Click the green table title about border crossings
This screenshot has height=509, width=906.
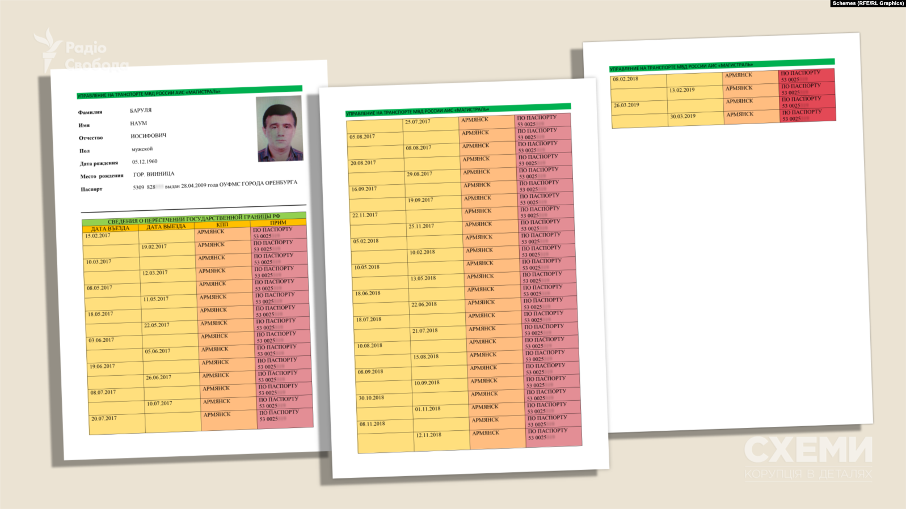[x=194, y=218]
